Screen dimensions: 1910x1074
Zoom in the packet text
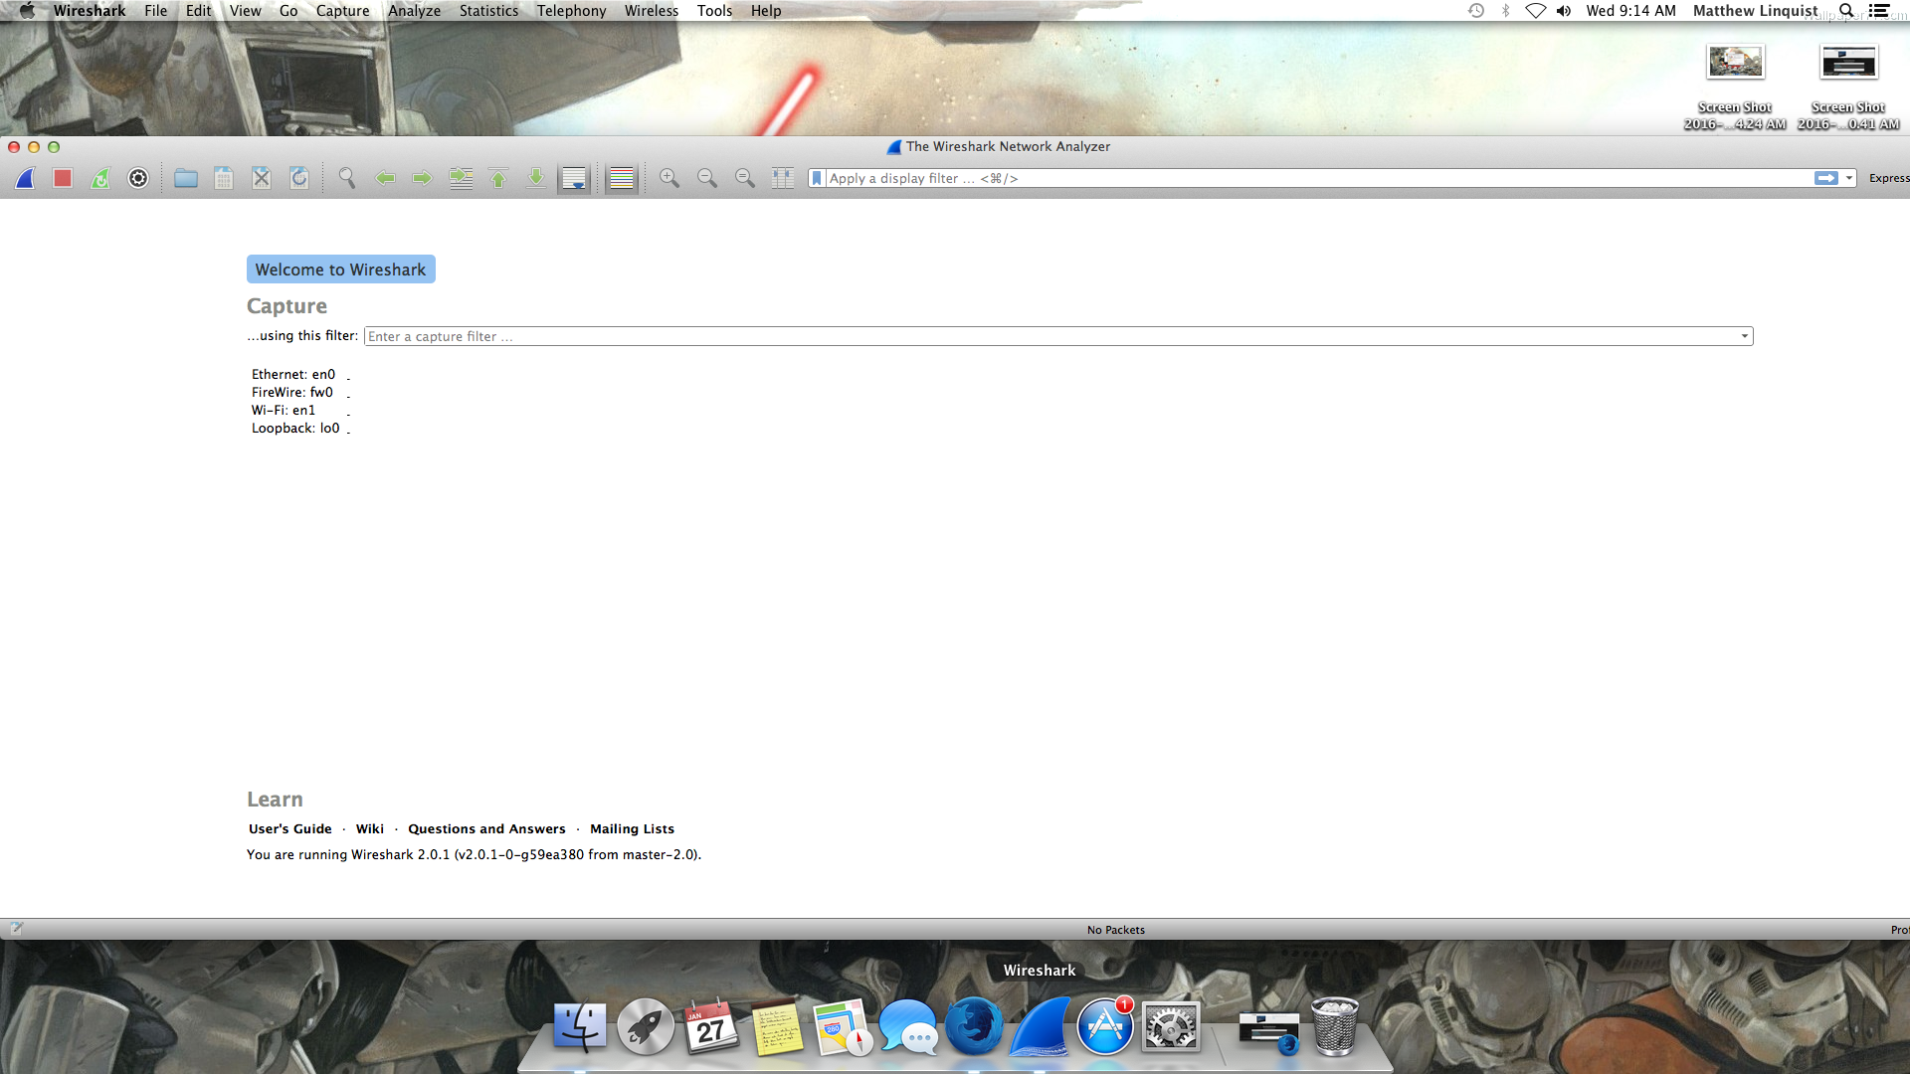[669, 178]
